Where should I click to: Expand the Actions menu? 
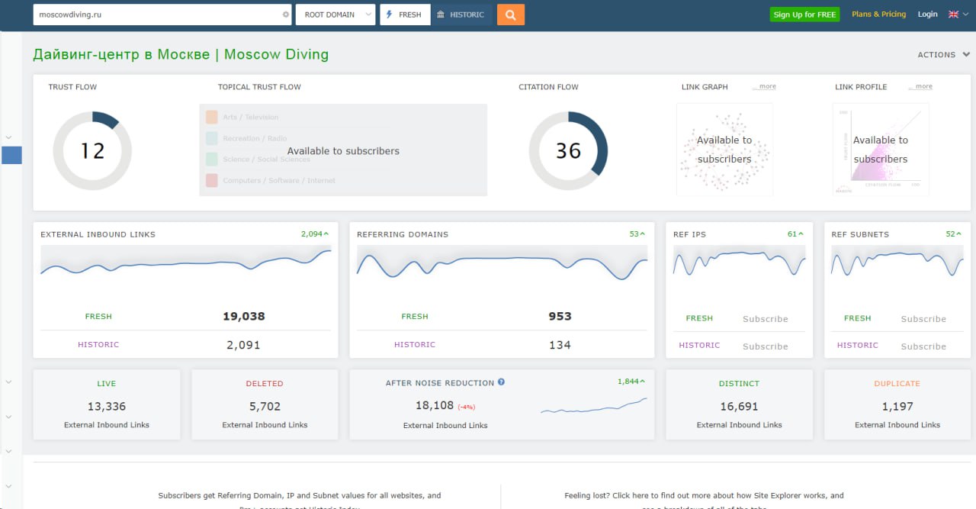pos(943,55)
